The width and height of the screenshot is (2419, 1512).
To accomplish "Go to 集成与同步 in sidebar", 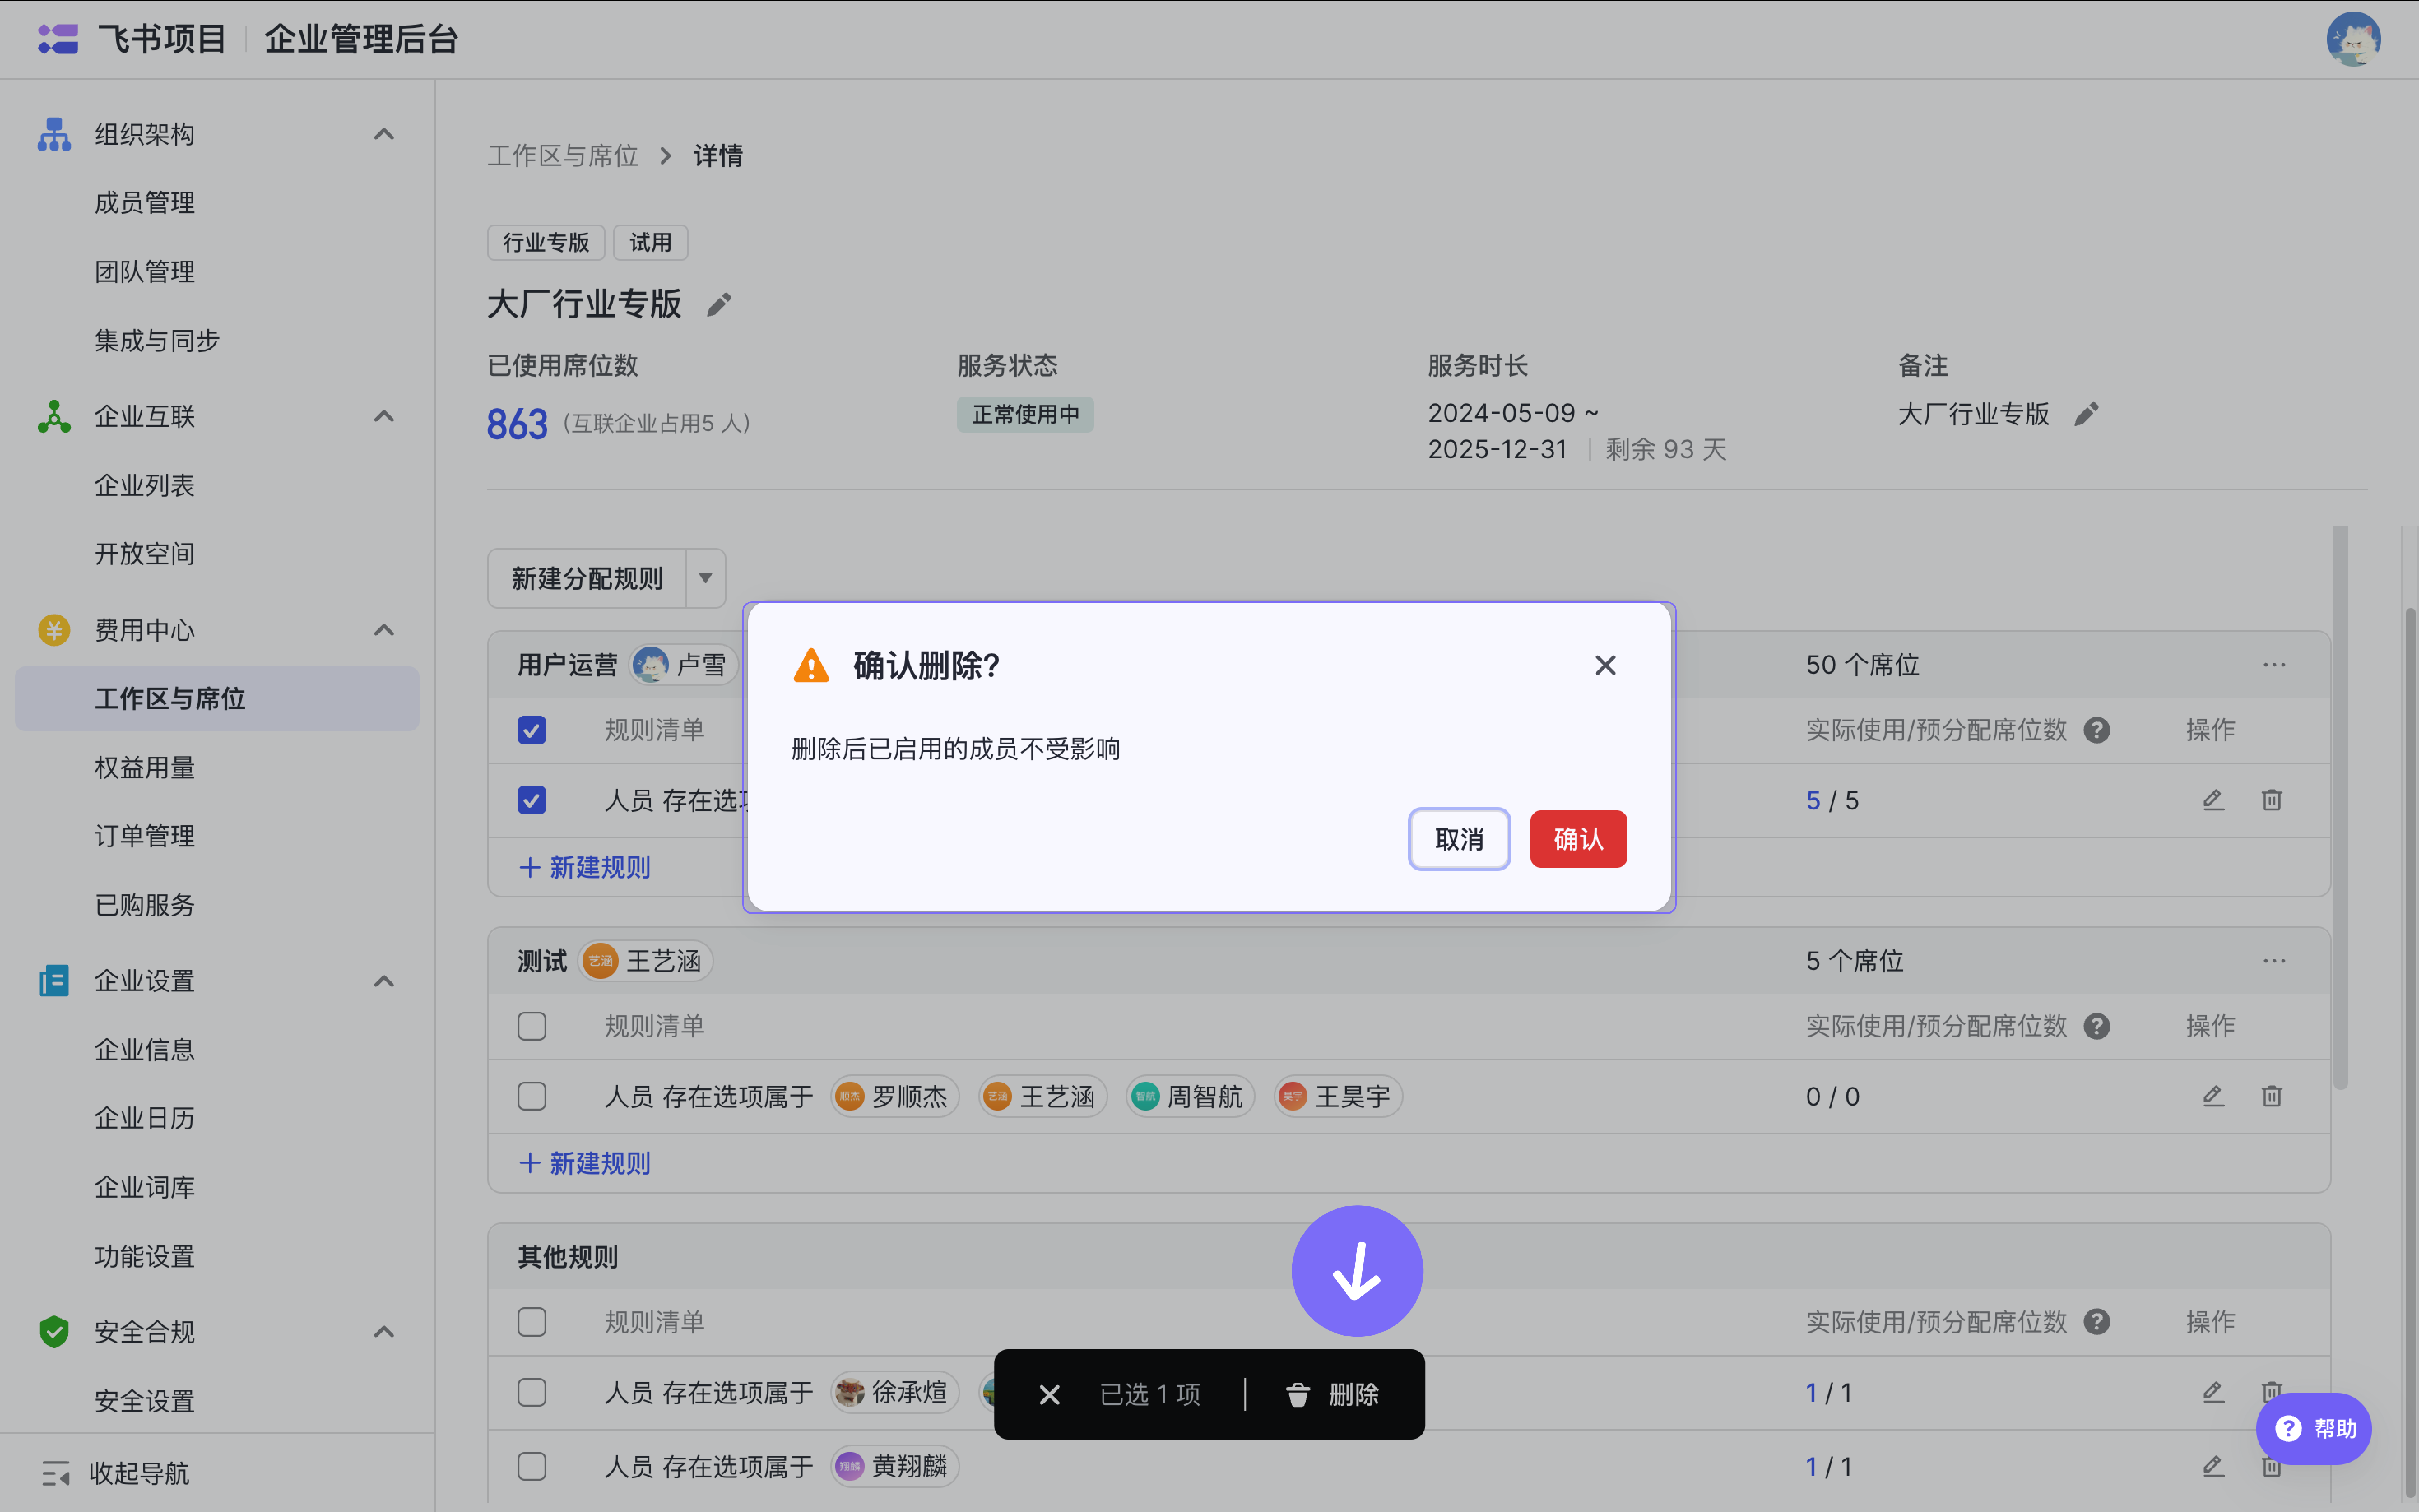I will 157,341.
